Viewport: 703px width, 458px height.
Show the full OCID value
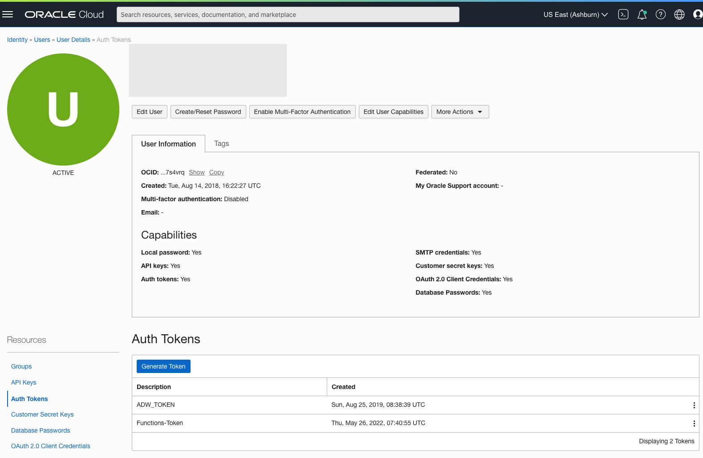coord(197,172)
